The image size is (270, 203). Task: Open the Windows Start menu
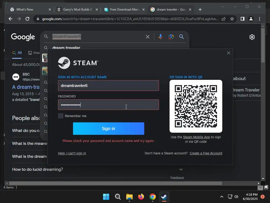click(x=106, y=197)
